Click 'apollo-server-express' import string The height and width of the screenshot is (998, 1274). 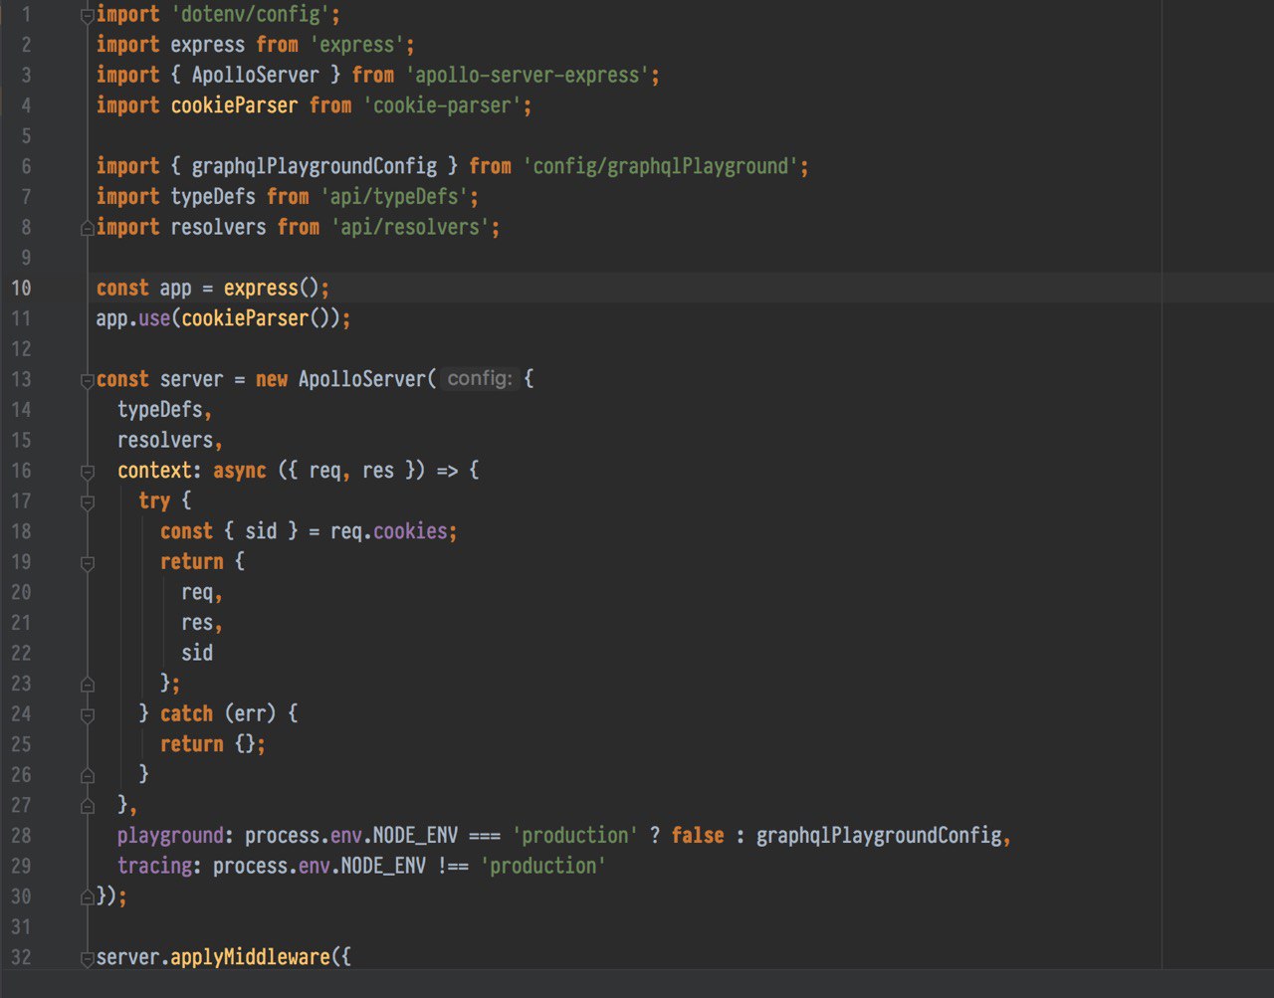point(527,76)
